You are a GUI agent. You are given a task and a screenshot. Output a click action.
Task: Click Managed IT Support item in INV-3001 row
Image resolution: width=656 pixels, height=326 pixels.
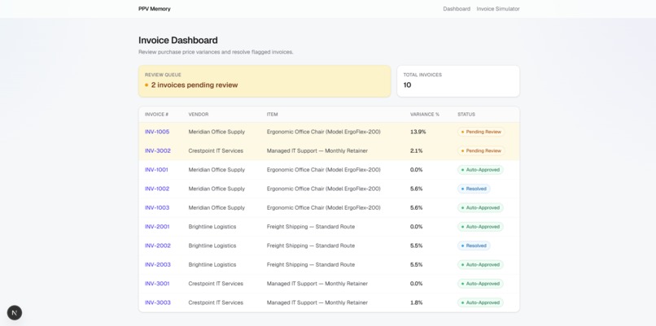[x=317, y=284]
